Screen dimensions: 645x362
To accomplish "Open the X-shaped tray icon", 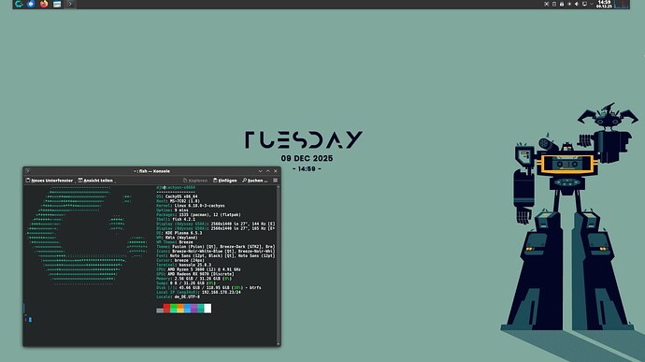I will pyautogui.click(x=546, y=4).
